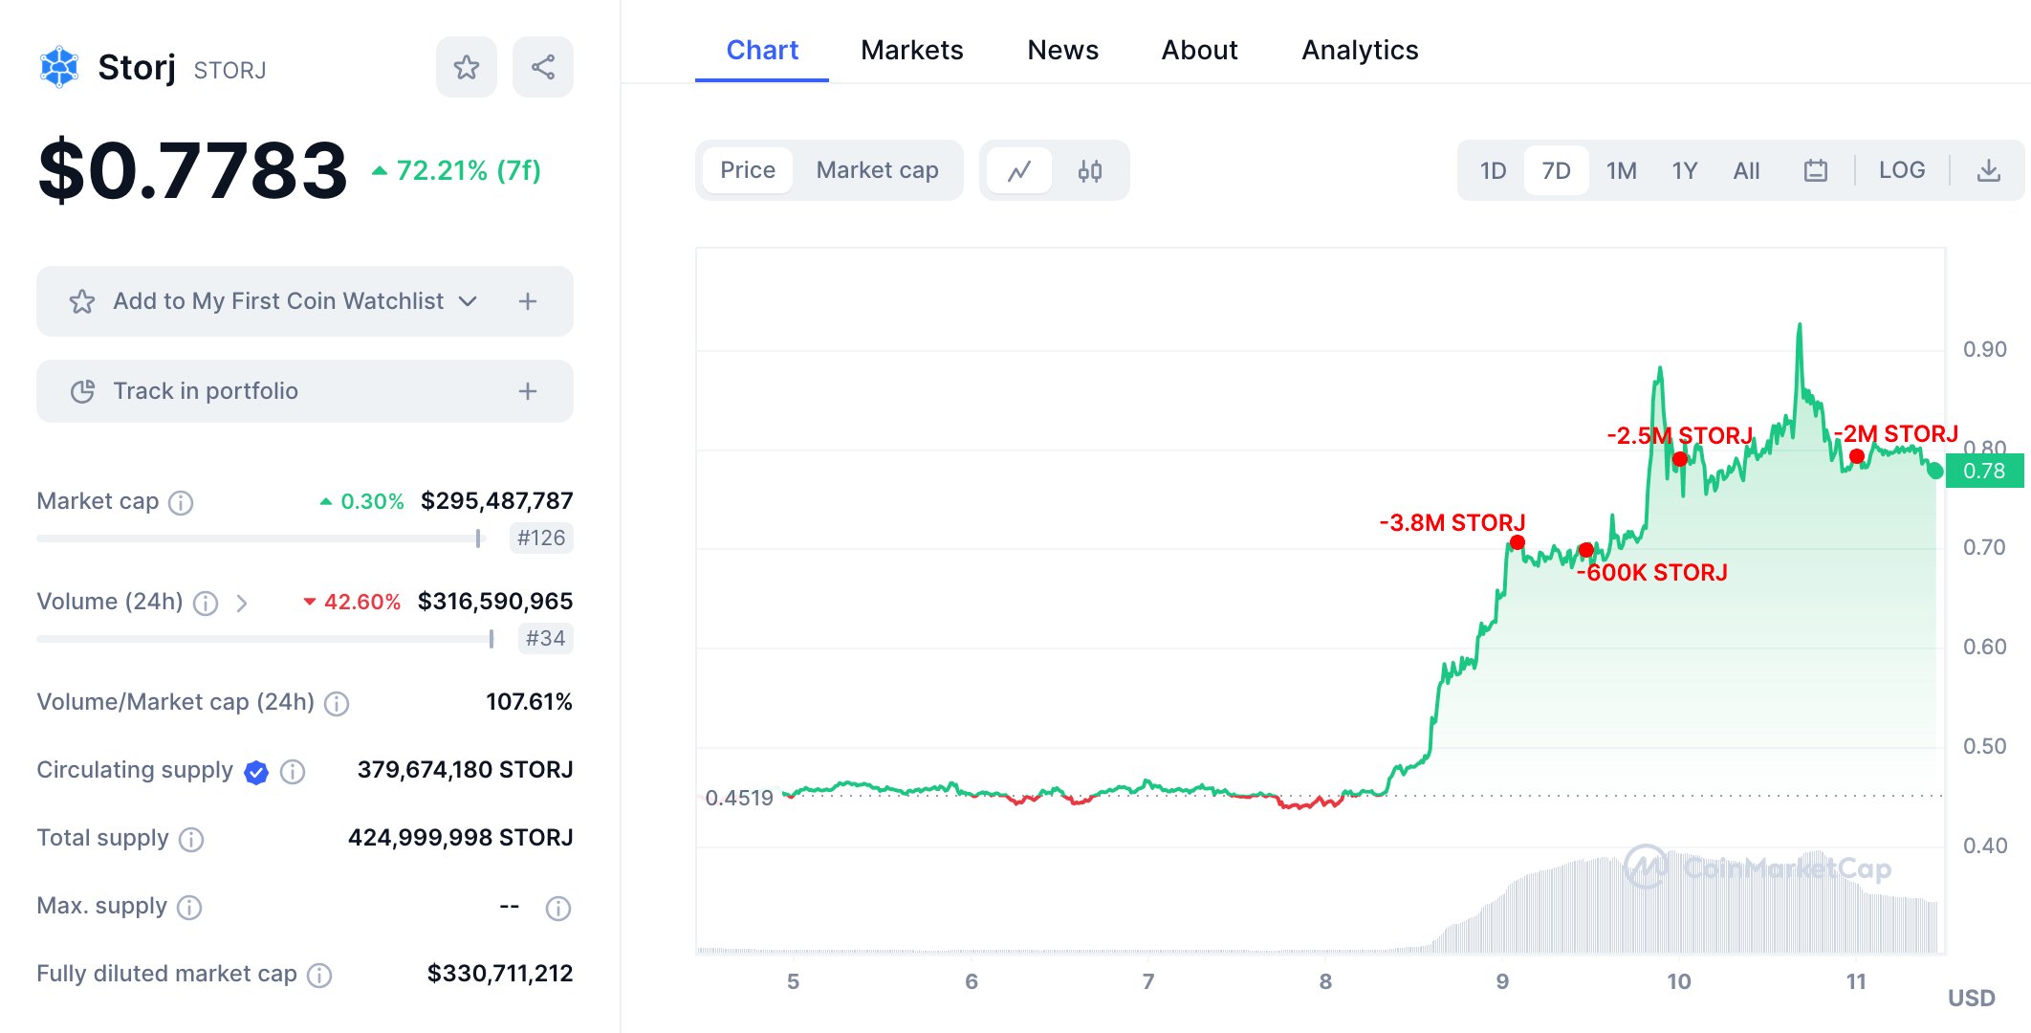The height and width of the screenshot is (1033, 2031).
Task: Open the calendar date range picker
Action: click(x=1815, y=171)
